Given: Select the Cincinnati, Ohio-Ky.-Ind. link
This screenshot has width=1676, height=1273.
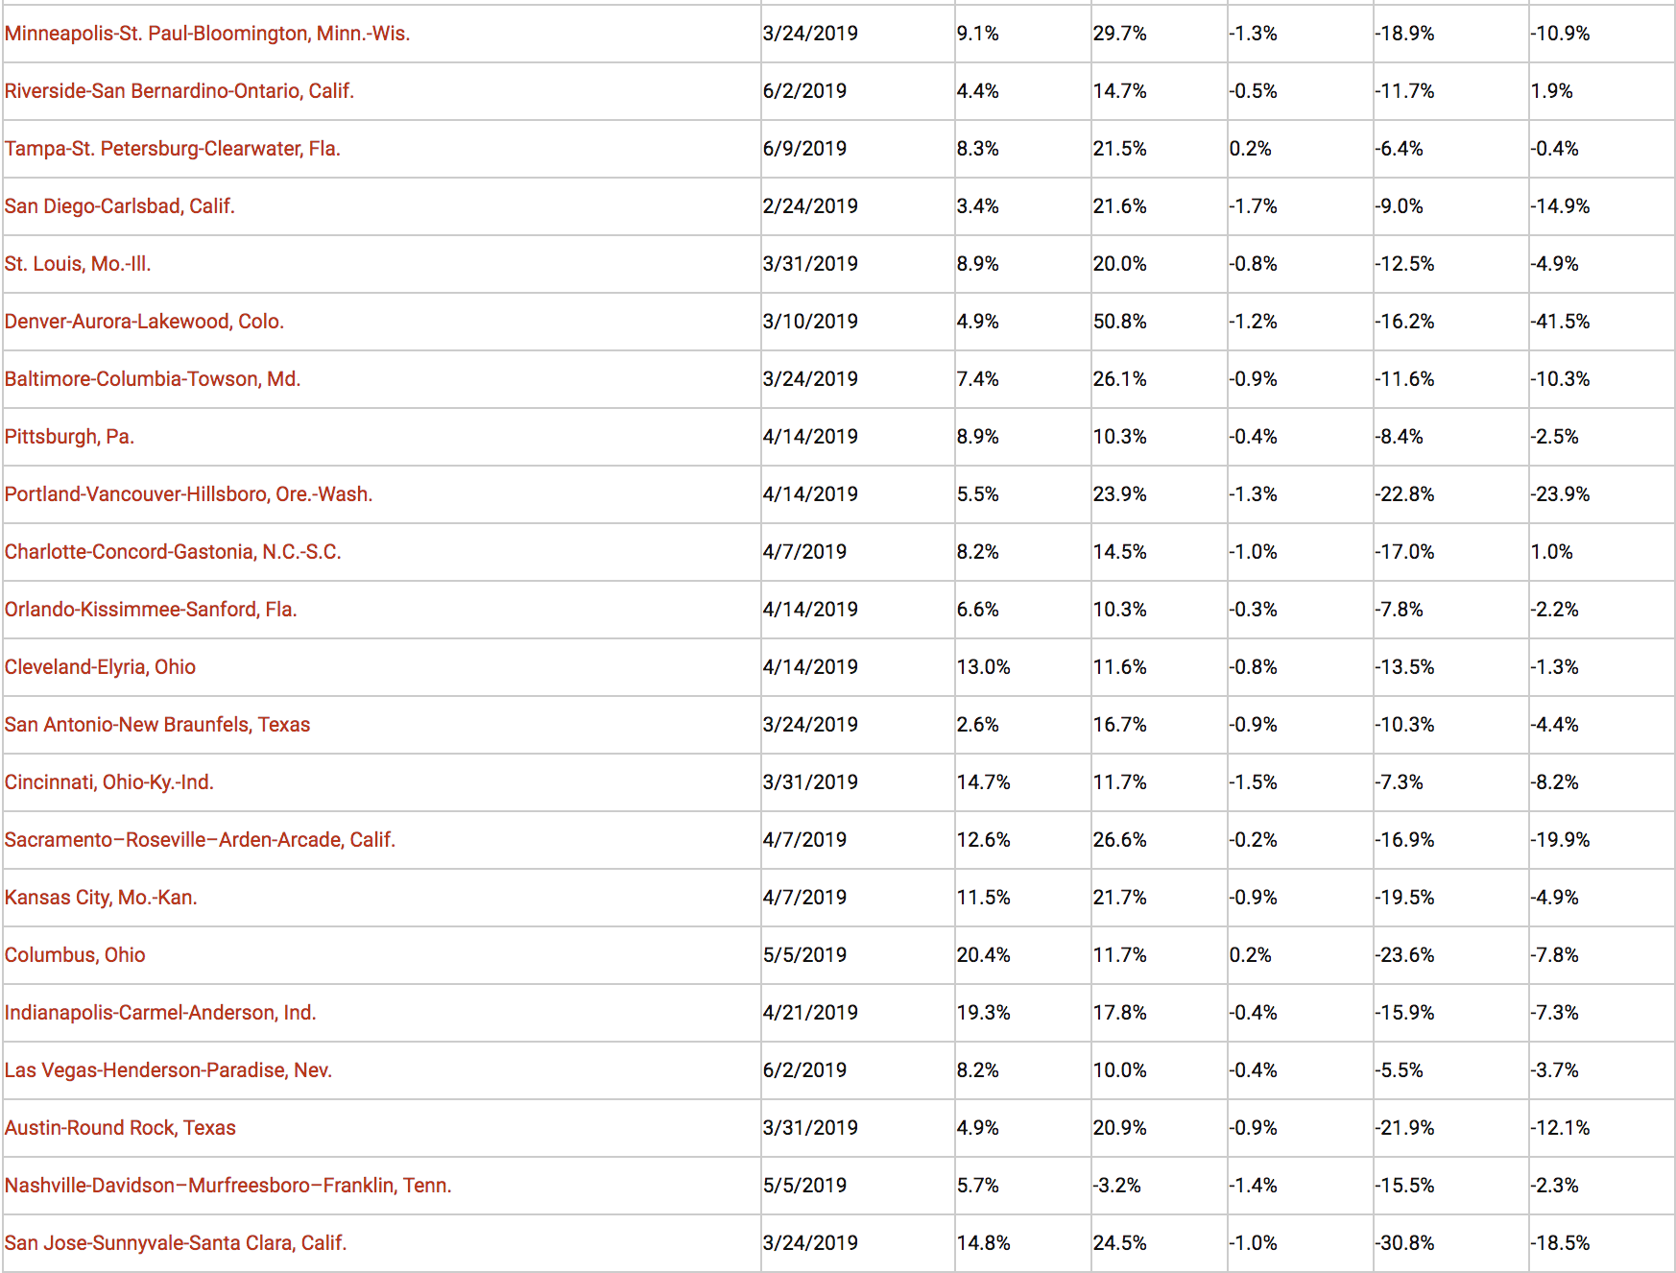Looking at the screenshot, I should tap(109, 782).
